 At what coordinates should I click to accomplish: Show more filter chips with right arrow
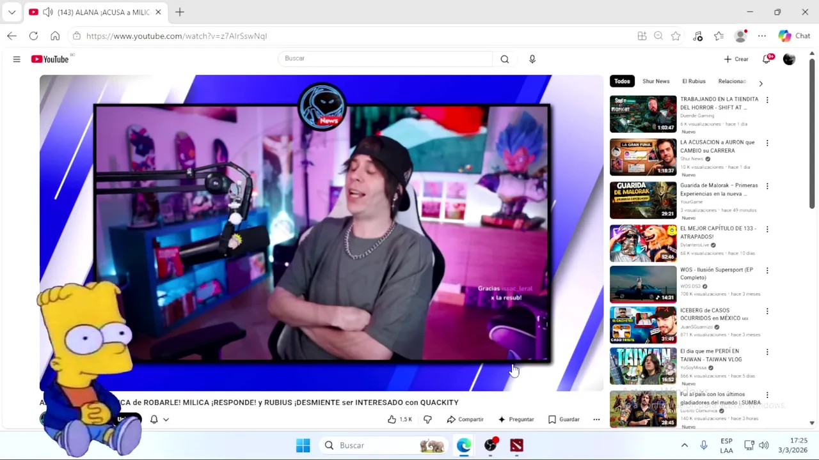[760, 83]
